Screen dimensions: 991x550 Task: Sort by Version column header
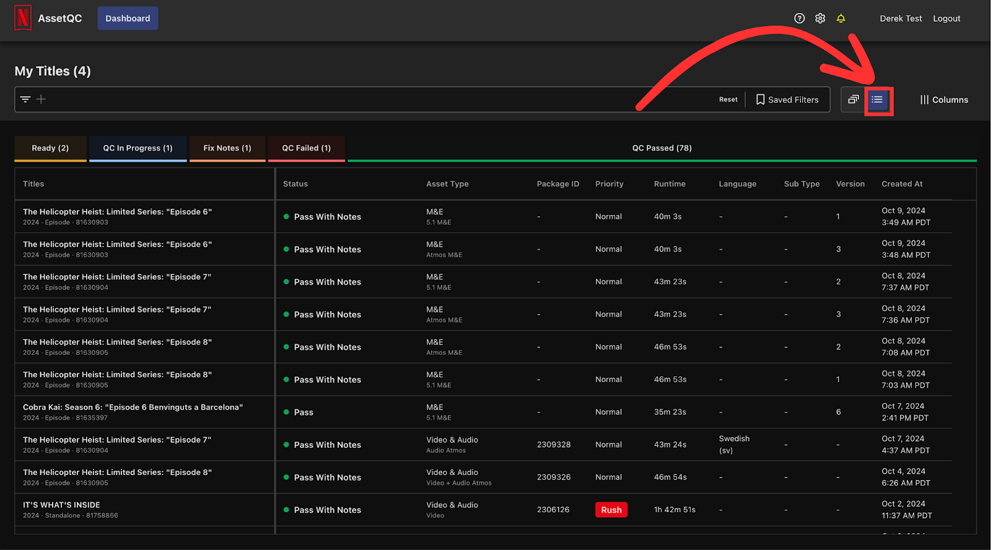pyautogui.click(x=850, y=184)
